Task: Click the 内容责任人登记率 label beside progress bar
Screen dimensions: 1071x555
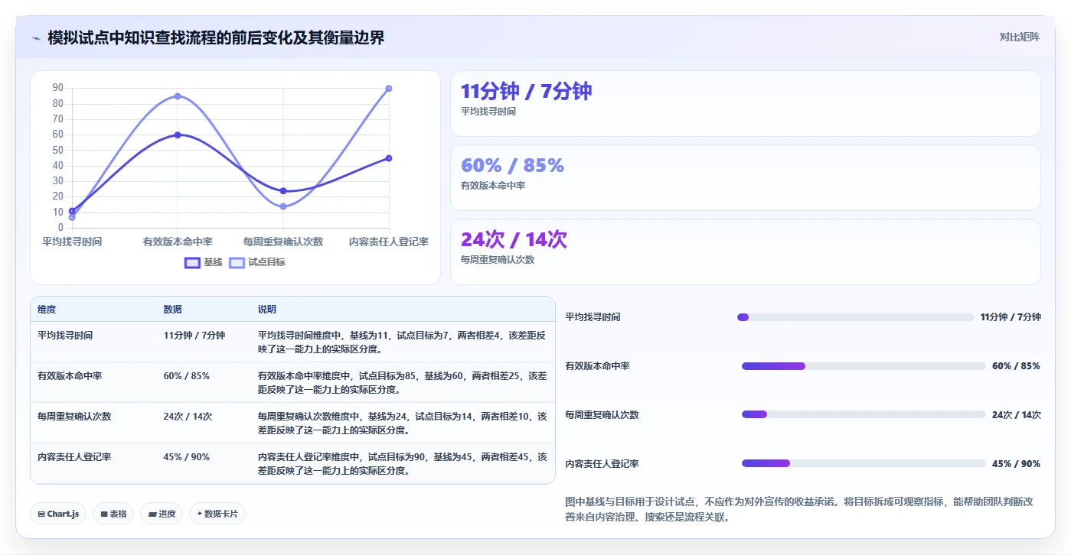Action: click(602, 464)
